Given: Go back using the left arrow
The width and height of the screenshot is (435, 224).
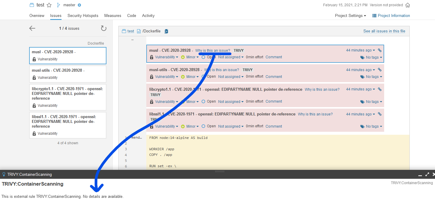Looking at the screenshot, I should coord(32,28).
